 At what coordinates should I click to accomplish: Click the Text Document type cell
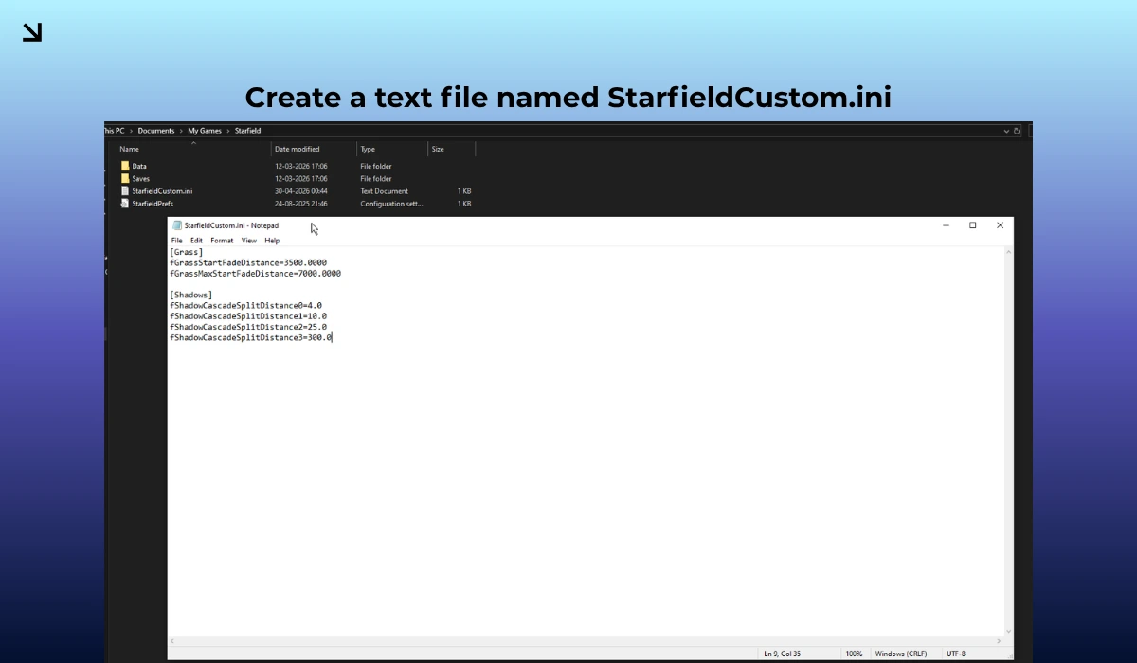(384, 190)
